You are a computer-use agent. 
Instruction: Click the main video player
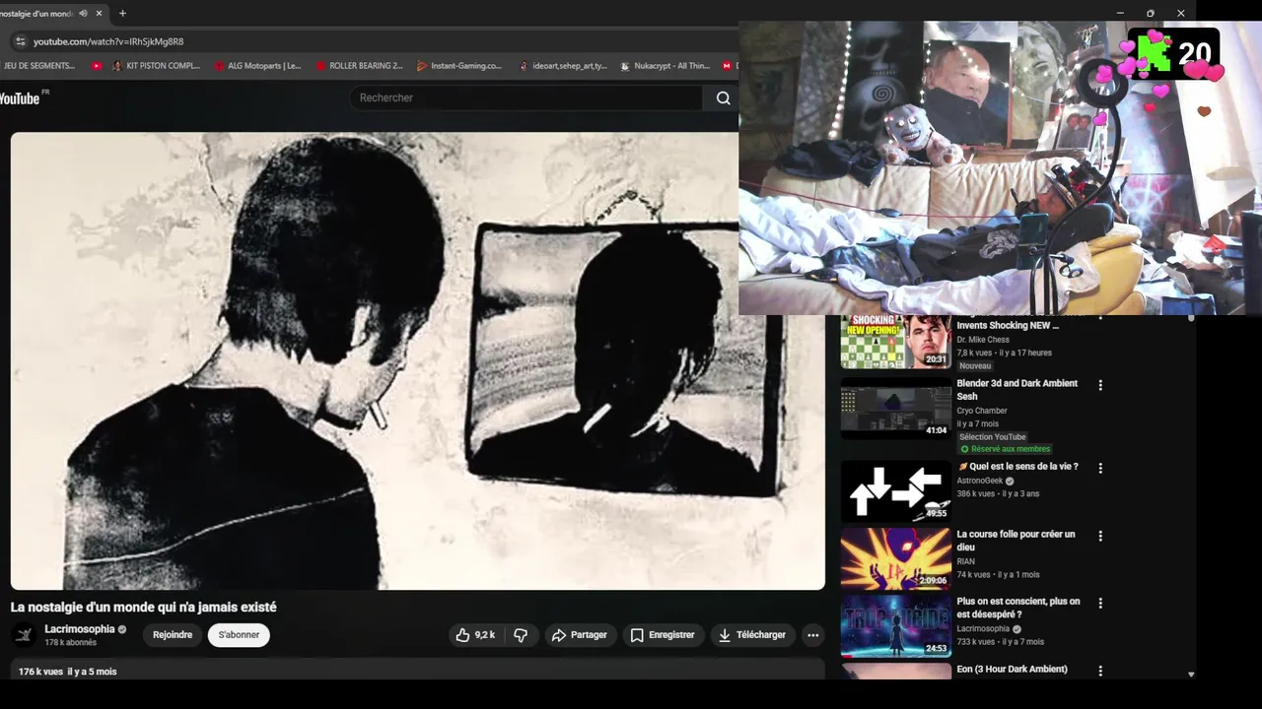pos(417,360)
